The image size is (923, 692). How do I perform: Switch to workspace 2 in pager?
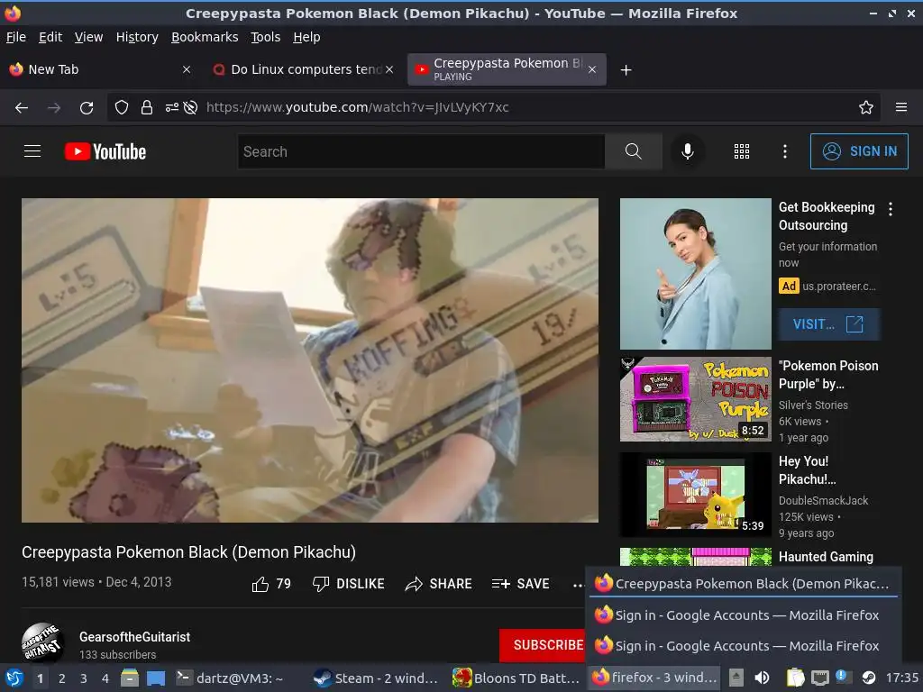62,678
